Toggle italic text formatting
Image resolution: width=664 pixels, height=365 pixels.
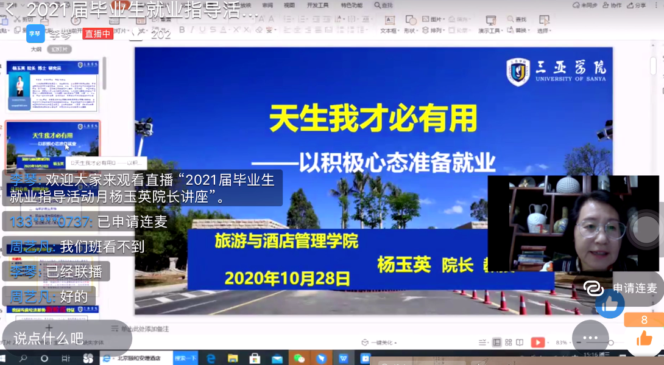point(192,30)
